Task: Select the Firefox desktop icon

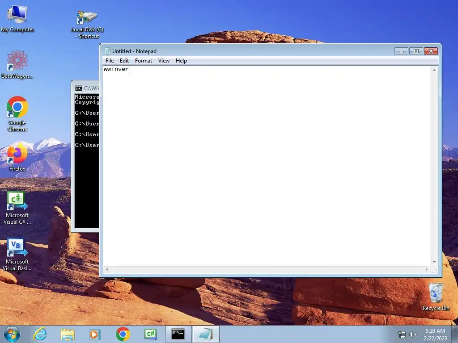Action: click(17, 158)
